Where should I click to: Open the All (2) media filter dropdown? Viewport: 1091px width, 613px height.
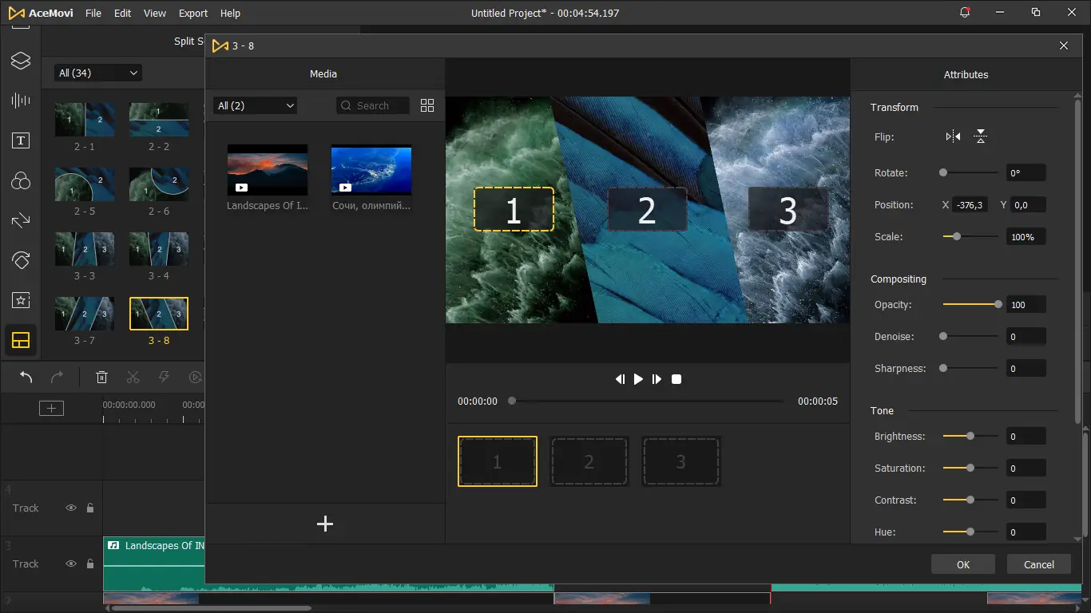coord(256,105)
